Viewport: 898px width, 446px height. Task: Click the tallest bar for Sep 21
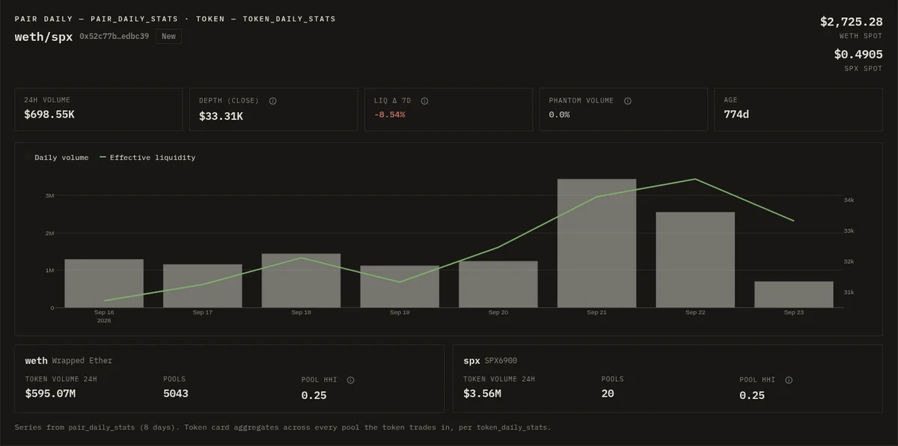tap(596, 243)
